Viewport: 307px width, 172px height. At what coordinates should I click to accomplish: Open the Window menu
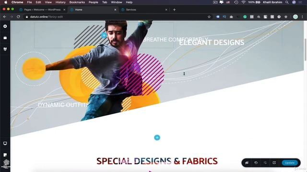117,2
